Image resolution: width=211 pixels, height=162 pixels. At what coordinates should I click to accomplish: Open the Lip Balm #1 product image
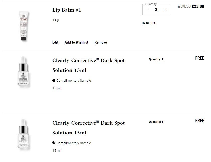coord(24,26)
